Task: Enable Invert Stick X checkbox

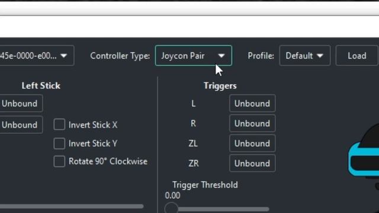Action: 59,125
